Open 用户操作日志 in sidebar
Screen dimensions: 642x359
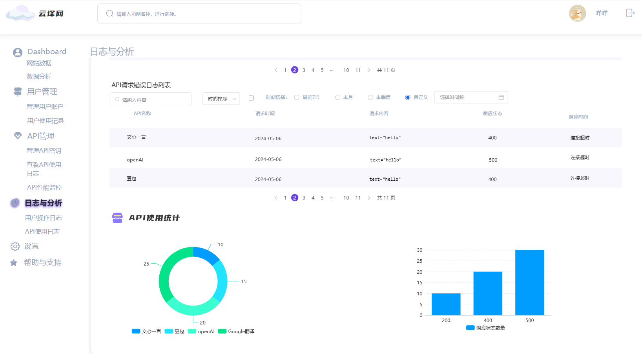pos(43,218)
